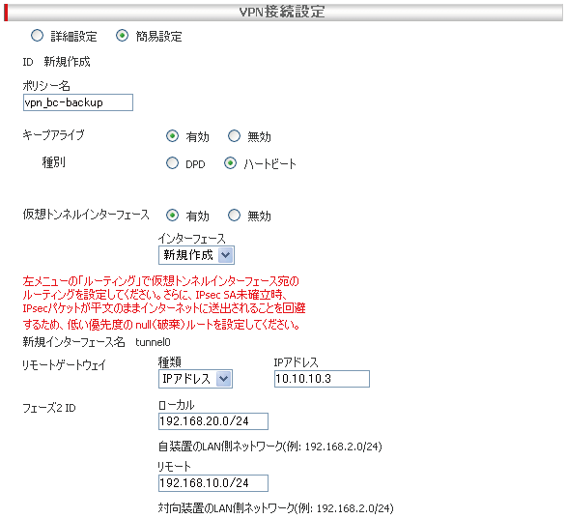
Task: Click the dropdown arrow beside 新規作成
Action: (226, 255)
